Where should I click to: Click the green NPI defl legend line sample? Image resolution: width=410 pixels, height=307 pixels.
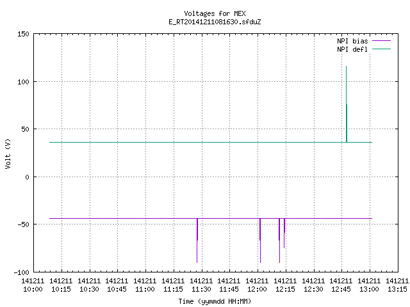[381, 49]
